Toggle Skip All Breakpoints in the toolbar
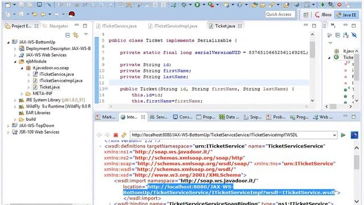364x205 pixels. pos(49,5)
